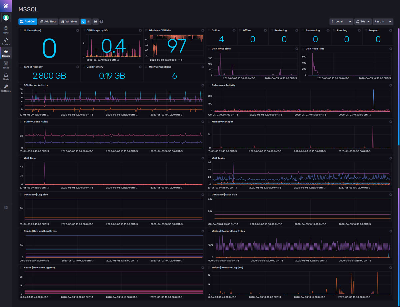The image size is (400, 307).
Task: Select Boards in the sidebar
Action: pyautogui.click(x=6, y=53)
